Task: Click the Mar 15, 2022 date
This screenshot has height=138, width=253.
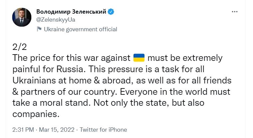Action: pos(57,130)
